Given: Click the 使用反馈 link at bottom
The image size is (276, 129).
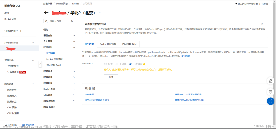Looking at the screenshot, I should tap(28, 125).
